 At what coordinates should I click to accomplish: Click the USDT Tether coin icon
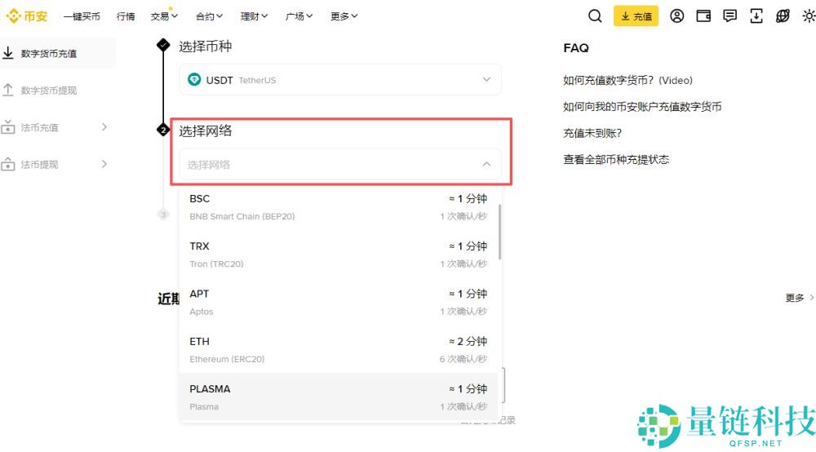click(194, 80)
